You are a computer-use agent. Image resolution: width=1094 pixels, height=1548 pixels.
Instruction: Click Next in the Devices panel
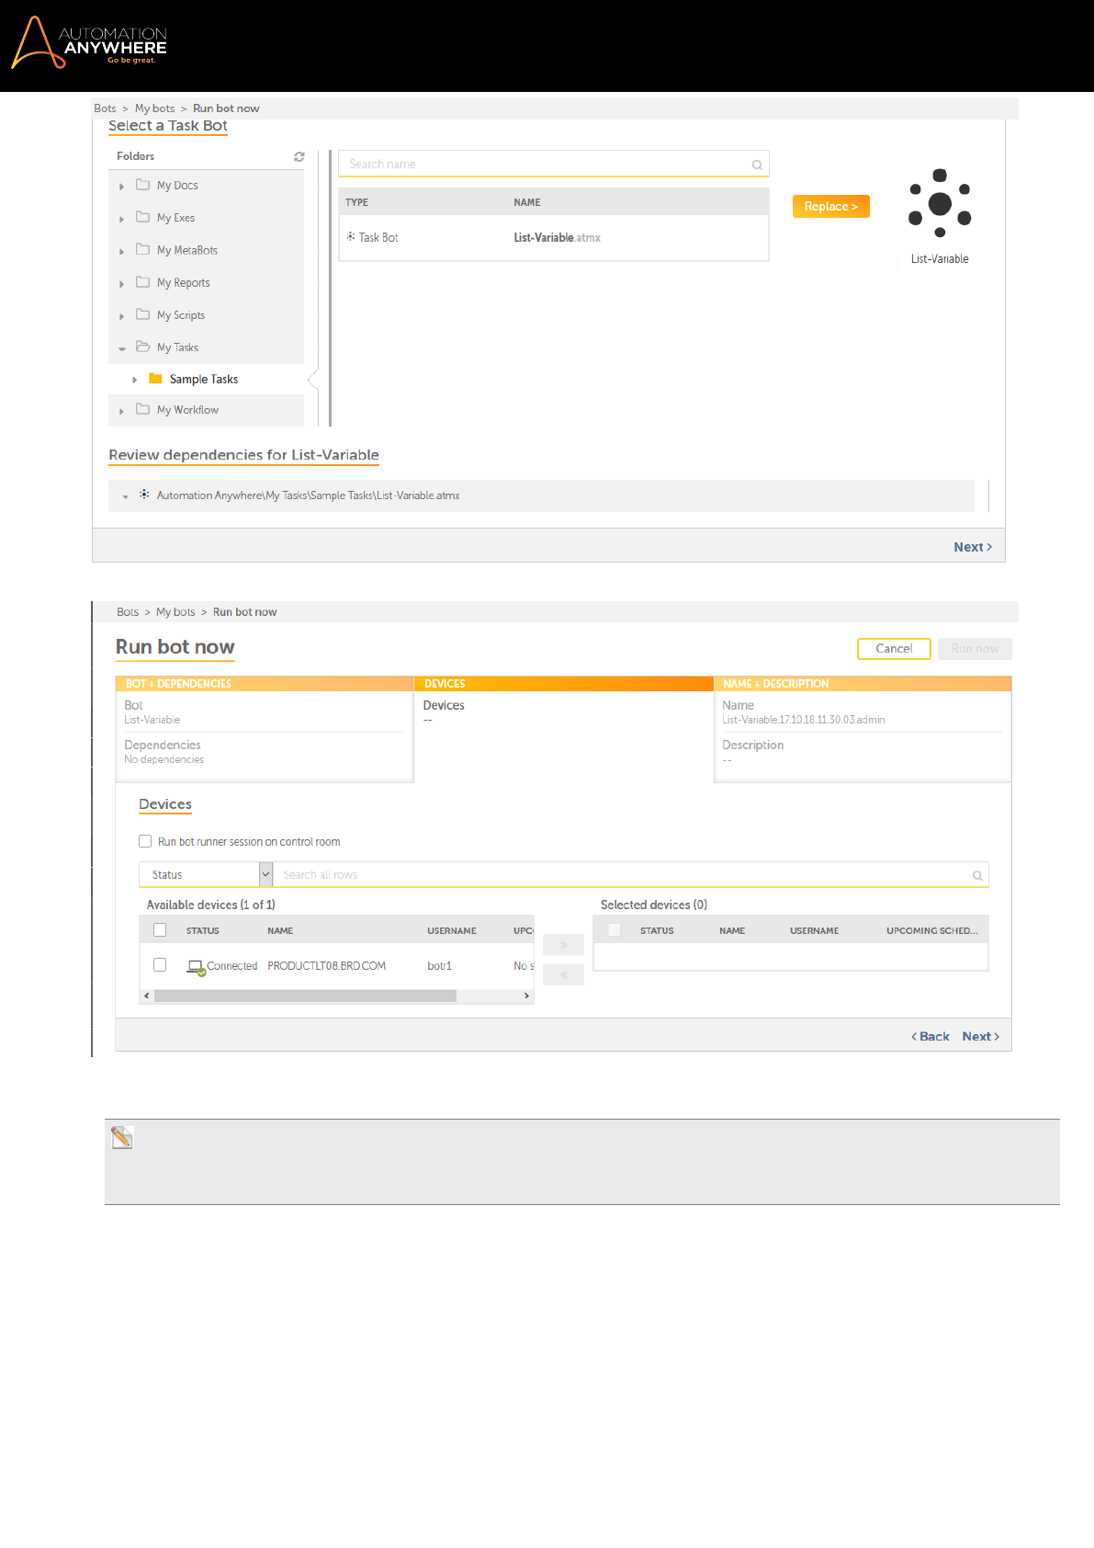[981, 1037]
